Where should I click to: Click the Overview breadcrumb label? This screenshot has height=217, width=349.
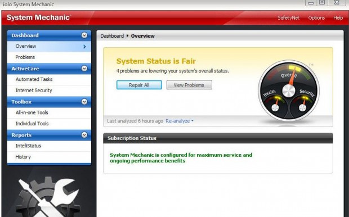pyautogui.click(x=142, y=36)
